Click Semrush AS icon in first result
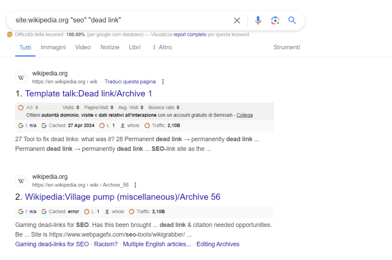The width and height of the screenshot is (392, 260). (21, 108)
